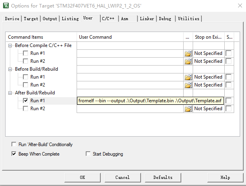Open Stop on Exit dropdown for After Build Run #2
This screenshot has width=246, height=186.
[x=208, y=109]
